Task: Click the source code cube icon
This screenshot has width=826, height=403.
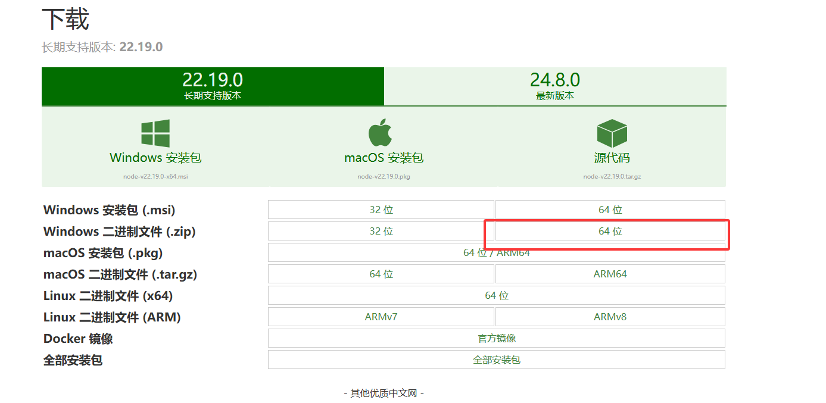Action: pos(612,133)
